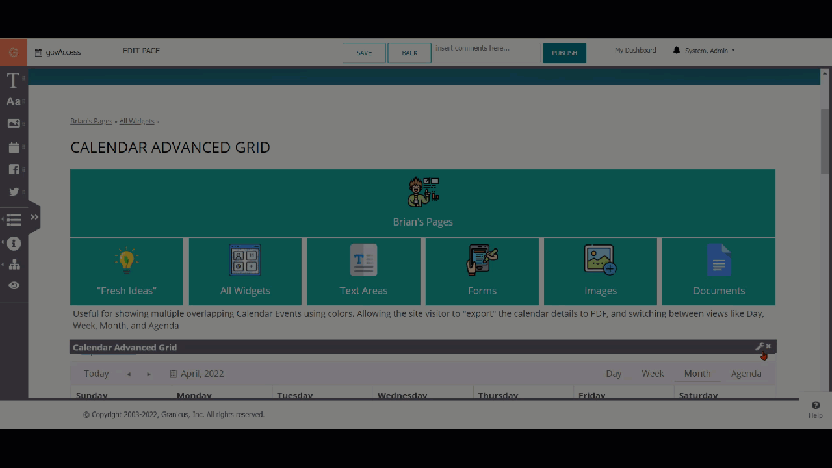Open the info panel icon in sidebar
832x468 pixels.
point(14,244)
